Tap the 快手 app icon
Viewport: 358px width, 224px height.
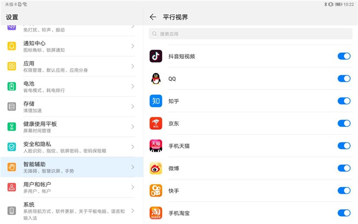pyautogui.click(x=156, y=191)
